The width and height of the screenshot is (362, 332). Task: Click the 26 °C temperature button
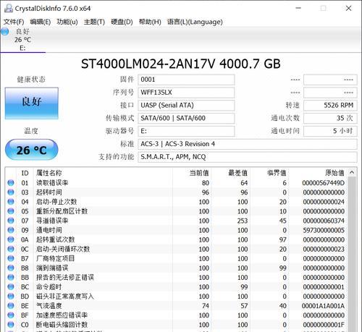[x=32, y=150]
